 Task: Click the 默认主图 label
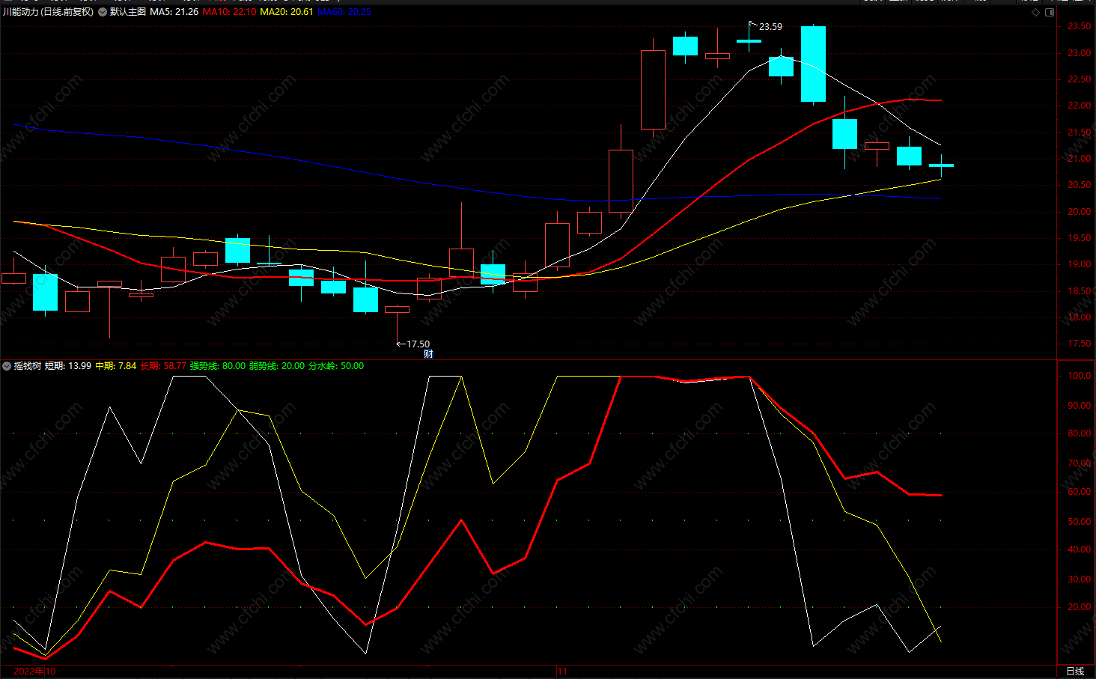128,12
